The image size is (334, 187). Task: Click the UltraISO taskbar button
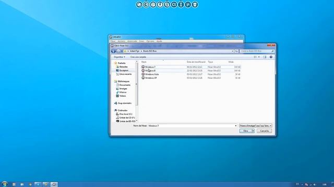pyautogui.click(x=54, y=184)
